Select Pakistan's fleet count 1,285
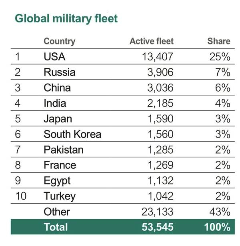 (x=158, y=150)
